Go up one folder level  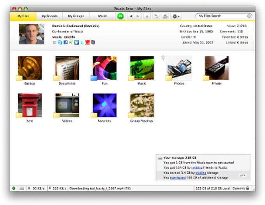point(147,16)
